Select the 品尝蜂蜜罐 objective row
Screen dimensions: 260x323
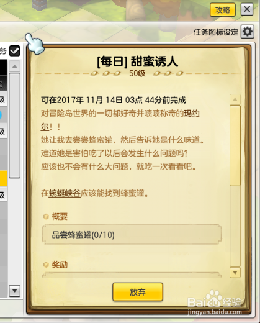pos(132,235)
